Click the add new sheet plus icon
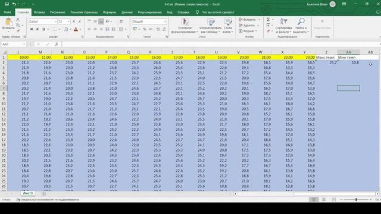Viewport: 381px width, 214px height. (x=43, y=194)
